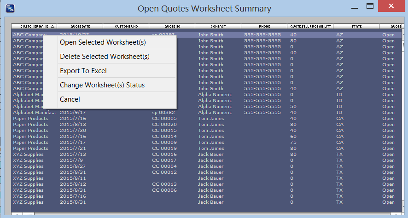Select Delete Selected Worksheet(s) menu entry
Image resolution: width=408 pixels, height=218 pixels.
click(105, 57)
